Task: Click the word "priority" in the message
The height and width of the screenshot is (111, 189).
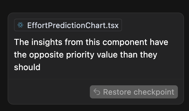Action: pos(80,55)
